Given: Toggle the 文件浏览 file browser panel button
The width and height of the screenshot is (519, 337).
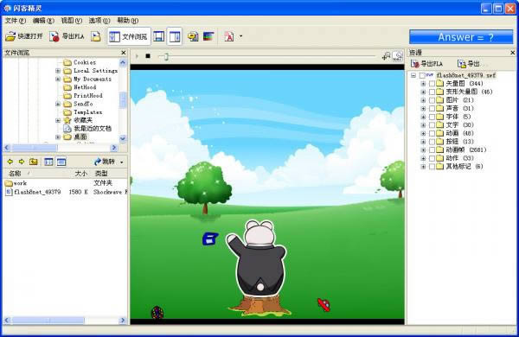Looking at the screenshot, I should (128, 36).
